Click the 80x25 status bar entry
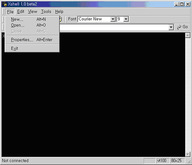Viewport: 192px width, 165px height. coord(178,161)
